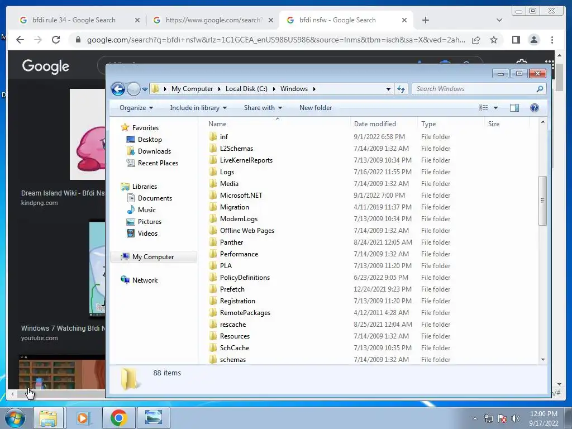Select the PolicyDefinitions folder

tap(245, 277)
